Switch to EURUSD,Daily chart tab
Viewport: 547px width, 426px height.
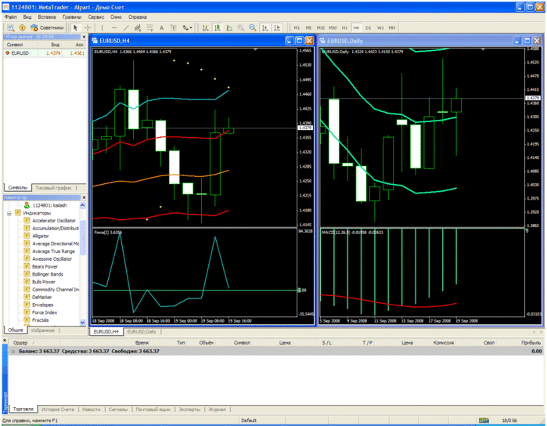click(142, 331)
